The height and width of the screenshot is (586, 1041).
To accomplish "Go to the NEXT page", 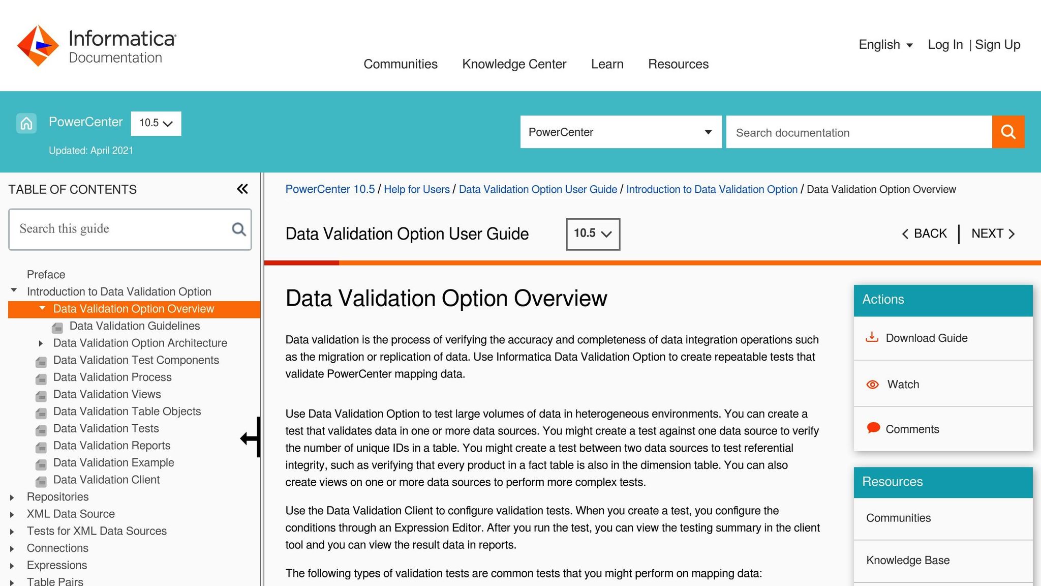I will point(993,234).
